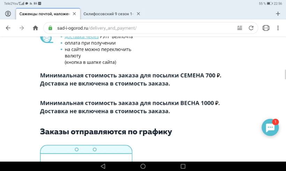This screenshot has height=171, width=286.
Task: Open the browser profile account icon
Action: click(x=8, y=14)
